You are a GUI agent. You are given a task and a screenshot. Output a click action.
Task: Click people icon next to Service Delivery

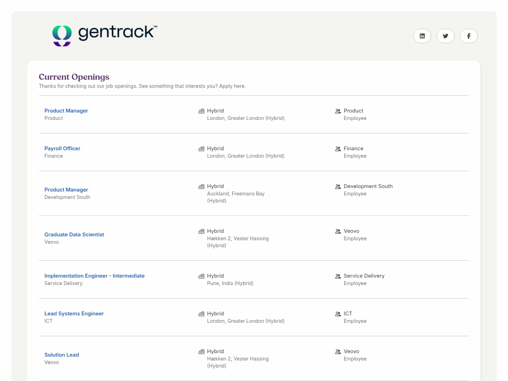point(338,276)
